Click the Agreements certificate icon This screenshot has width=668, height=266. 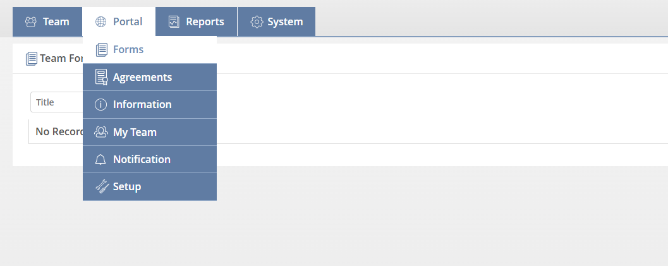click(x=101, y=77)
